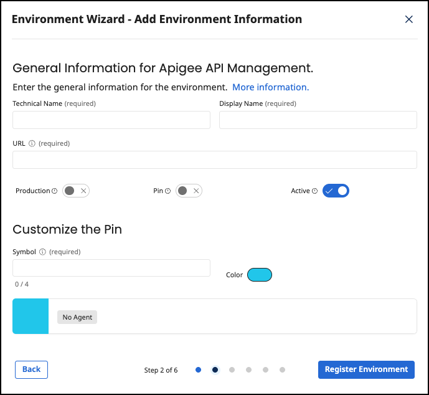Select the current step 2 dot
The width and height of the screenshot is (429, 395).
(x=215, y=370)
